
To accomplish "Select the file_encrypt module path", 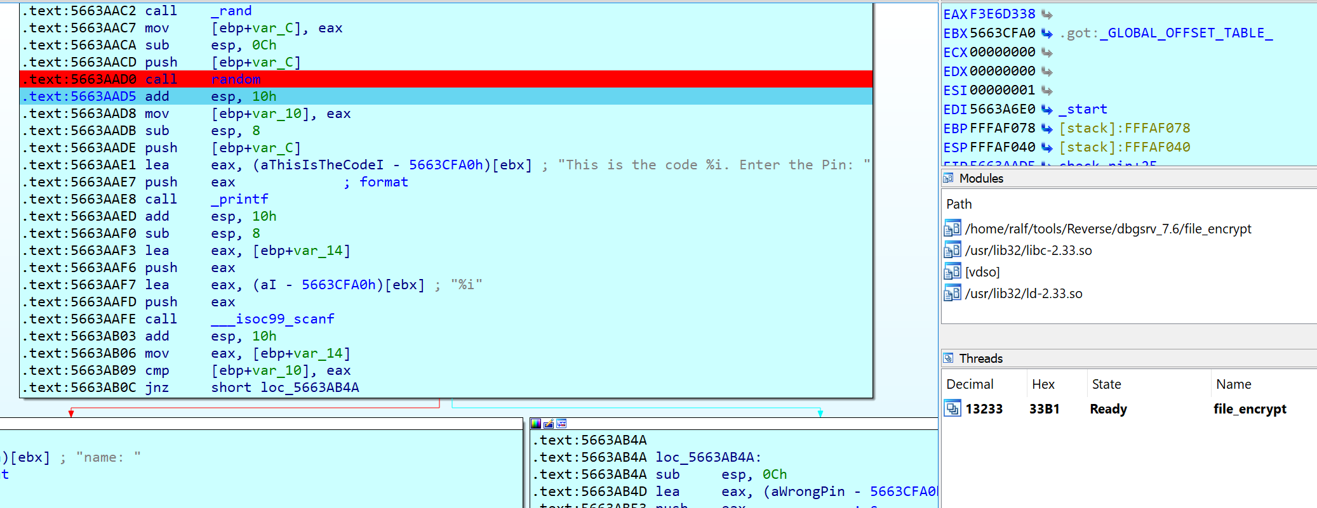I will point(1107,229).
